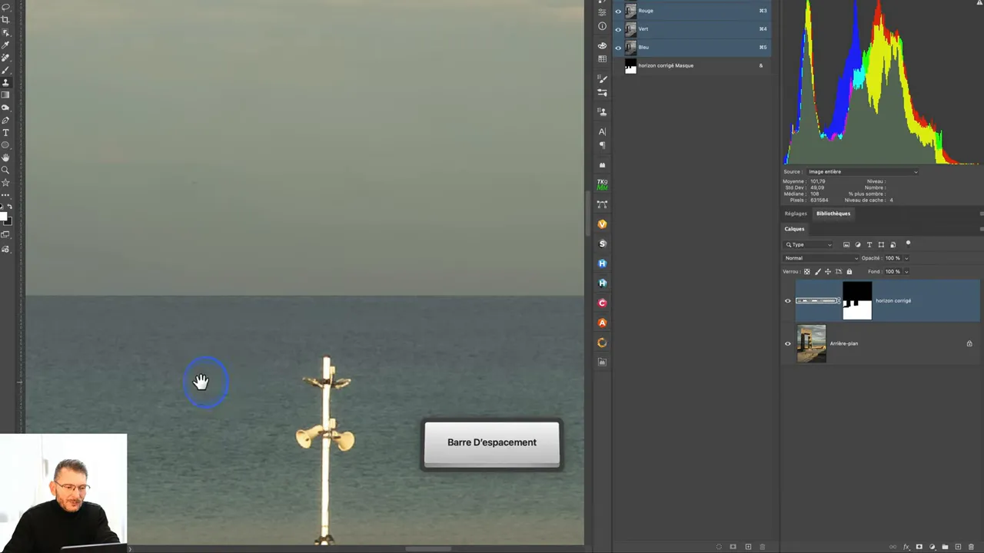The width and height of the screenshot is (984, 553).
Task: Click the horizon corrigé layer mask thumbnail
Action: pos(857,300)
